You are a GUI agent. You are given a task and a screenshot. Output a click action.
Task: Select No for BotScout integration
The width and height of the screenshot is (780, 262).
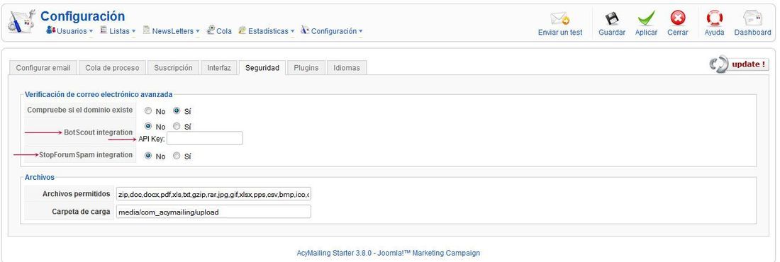coord(147,126)
